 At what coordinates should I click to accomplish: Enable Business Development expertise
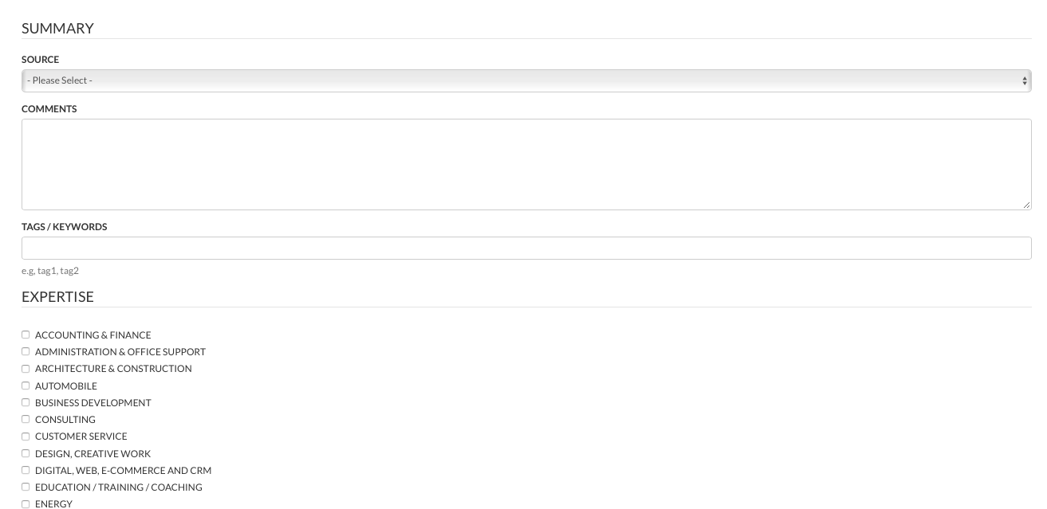point(26,402)
